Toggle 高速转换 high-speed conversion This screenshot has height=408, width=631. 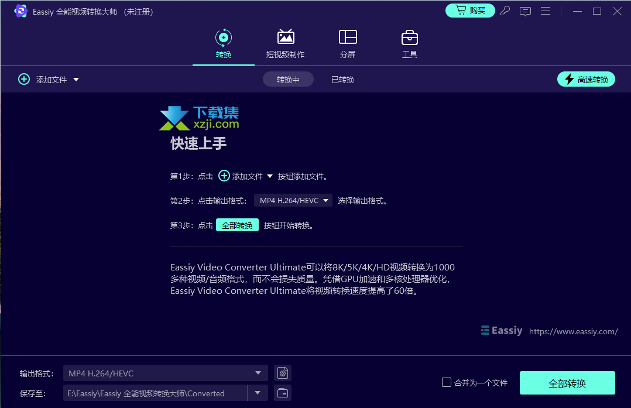586,79
